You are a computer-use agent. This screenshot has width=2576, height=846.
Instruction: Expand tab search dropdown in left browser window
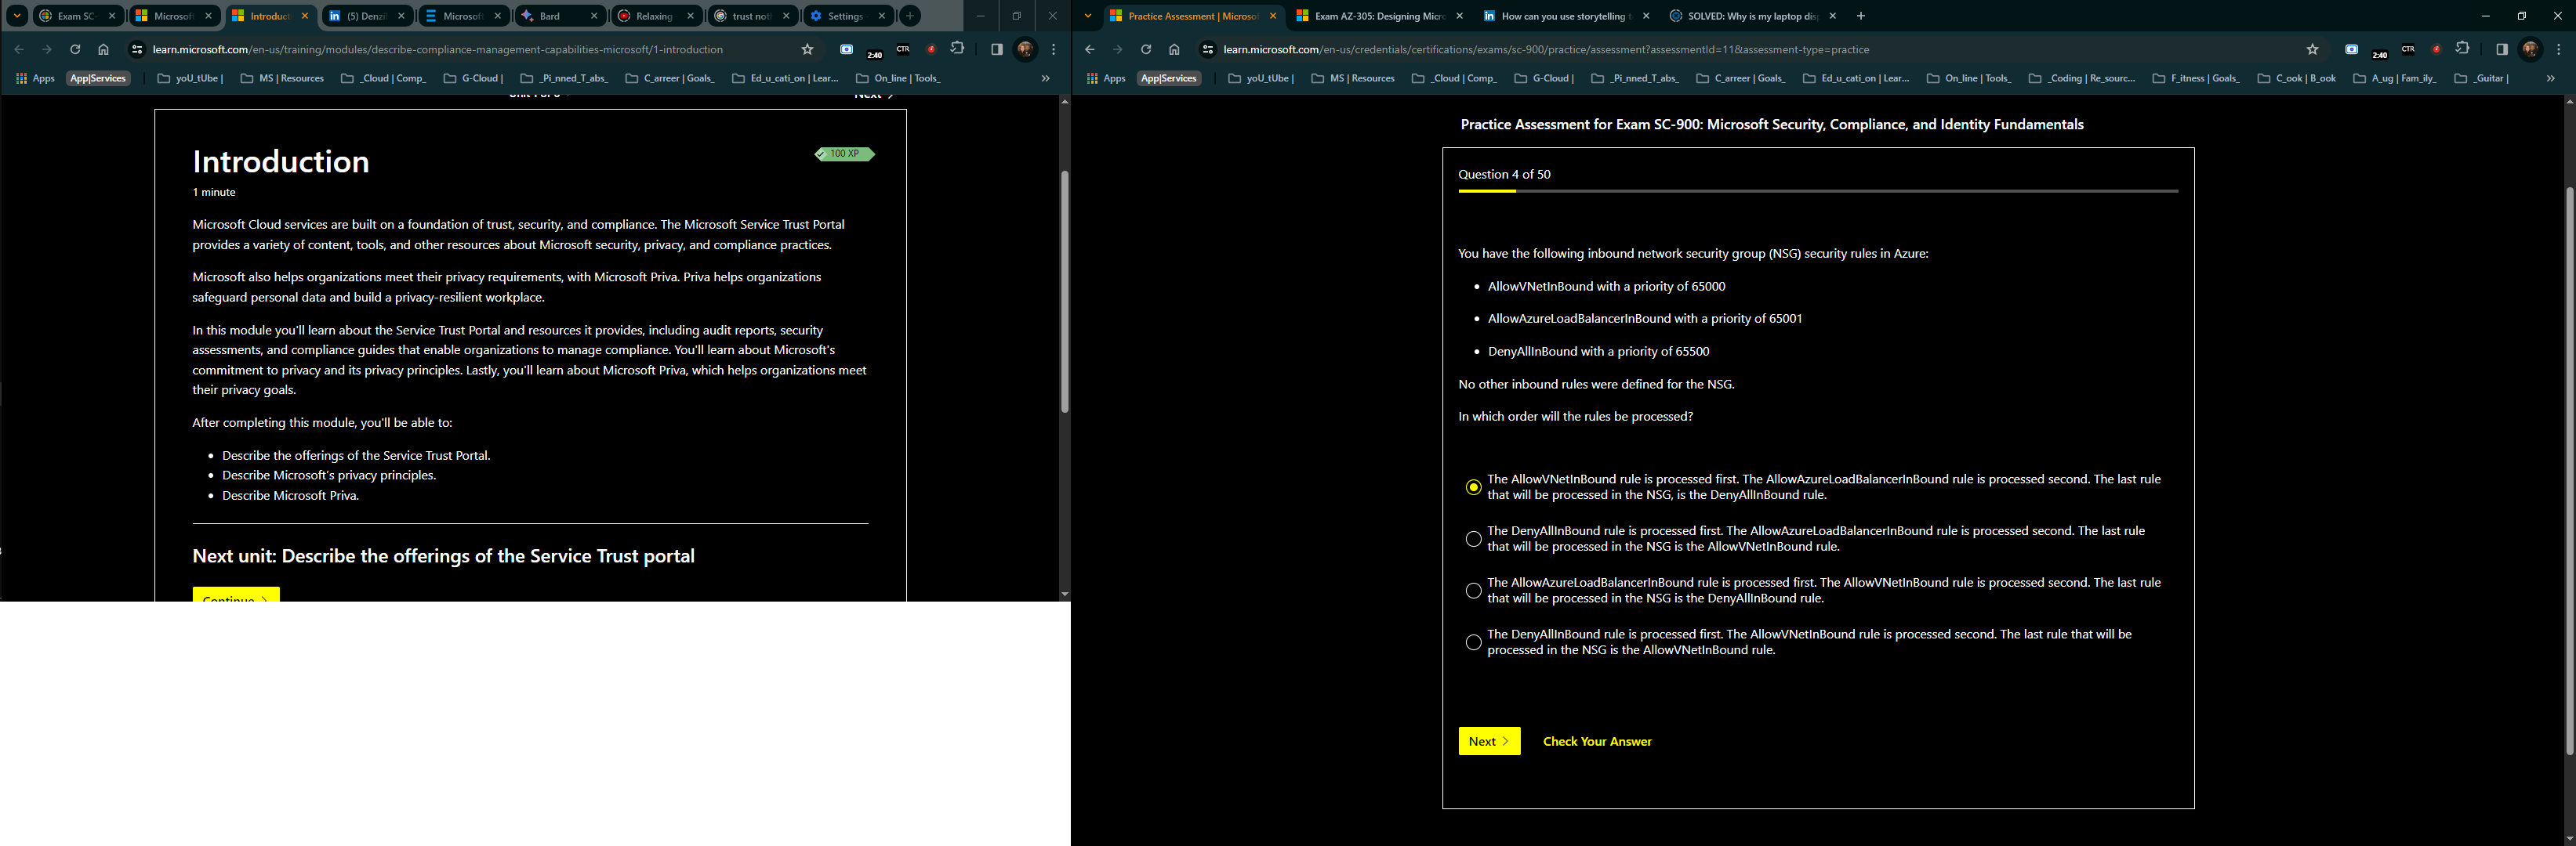(17, 16)
